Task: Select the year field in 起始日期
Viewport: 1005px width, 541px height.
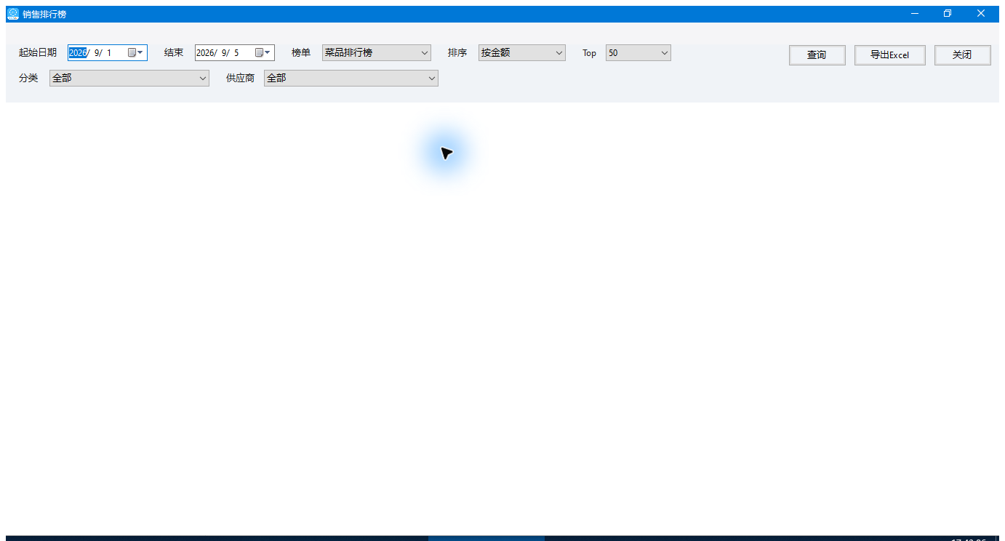Action: (x=78, y=52)
